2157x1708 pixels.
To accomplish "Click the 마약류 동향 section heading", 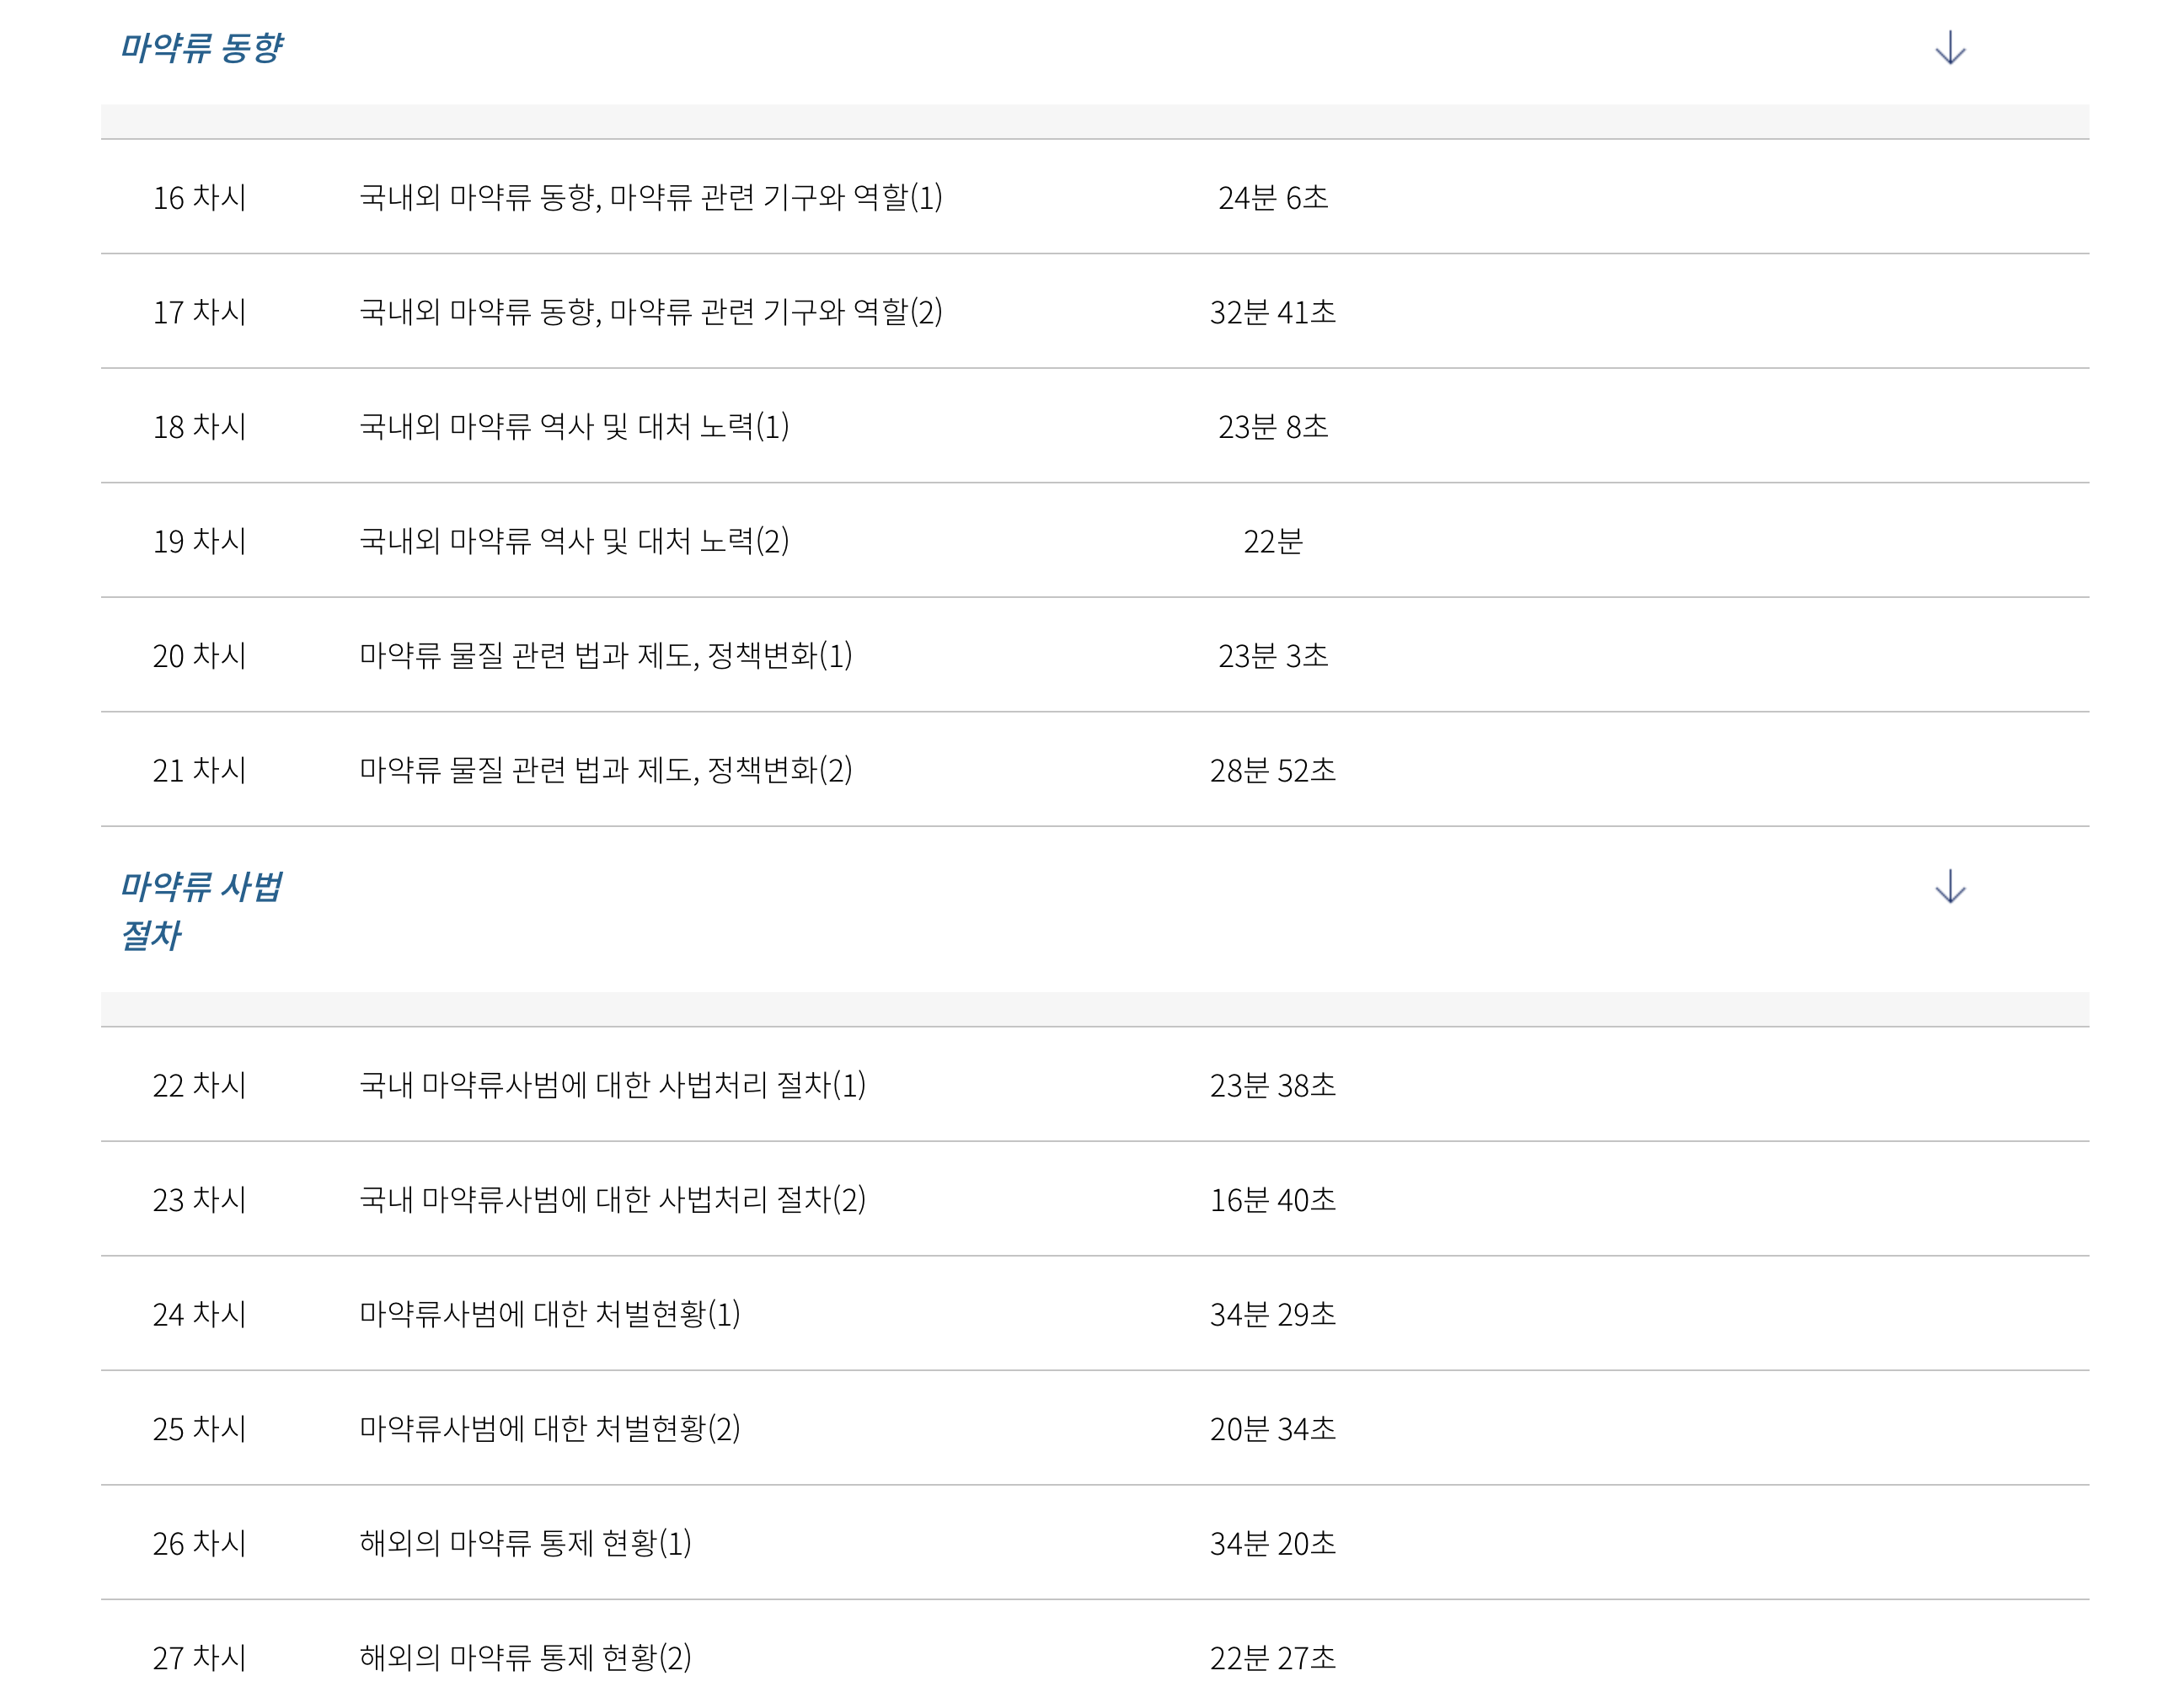I will click(201, 48).
